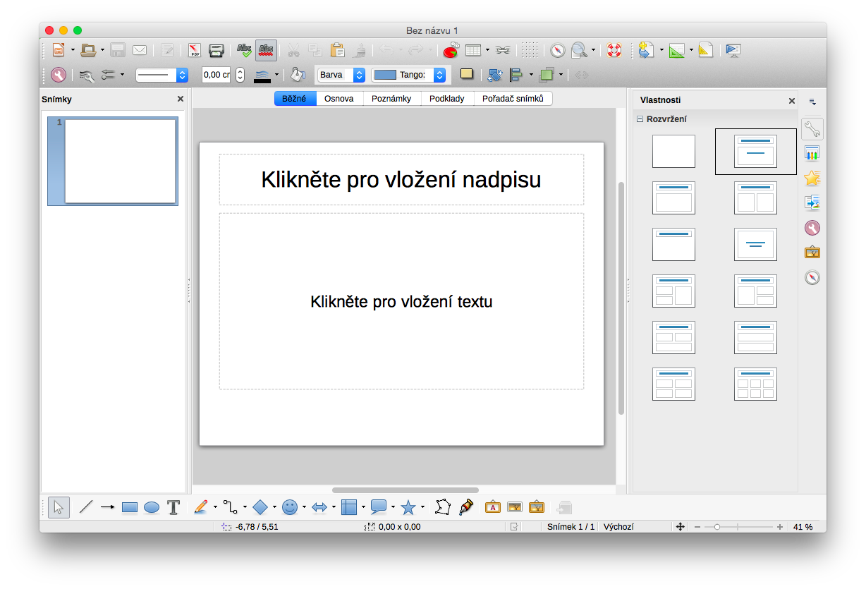Image resolution: width=866 pixels, height=589 pixels.
Task: Click the Print icon in the toolbar
Action: (x=216, y=50)
